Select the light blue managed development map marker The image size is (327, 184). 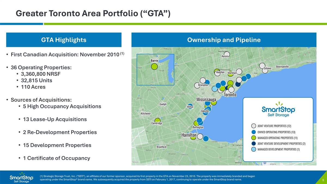[x=215, y=89]
